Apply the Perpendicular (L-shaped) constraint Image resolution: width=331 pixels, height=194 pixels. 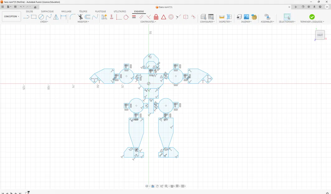(119, 17)
